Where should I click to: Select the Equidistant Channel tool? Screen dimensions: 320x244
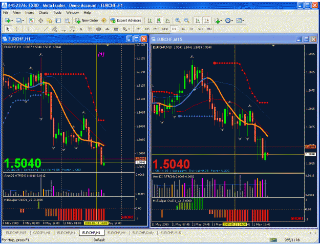(x=54, y=29)
